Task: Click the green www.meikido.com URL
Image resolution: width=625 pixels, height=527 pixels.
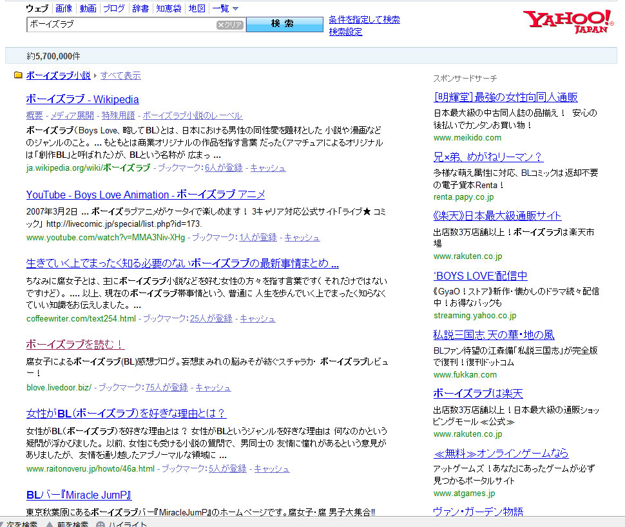Action: click(467, 137)
